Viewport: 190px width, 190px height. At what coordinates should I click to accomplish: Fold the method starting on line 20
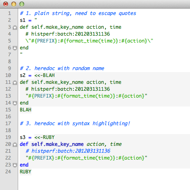pyautogui.click(x=15, y=145)
